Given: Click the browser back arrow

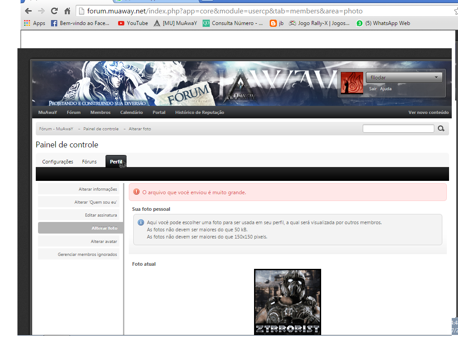Looking at the screenshot, I should click(28, 11).
